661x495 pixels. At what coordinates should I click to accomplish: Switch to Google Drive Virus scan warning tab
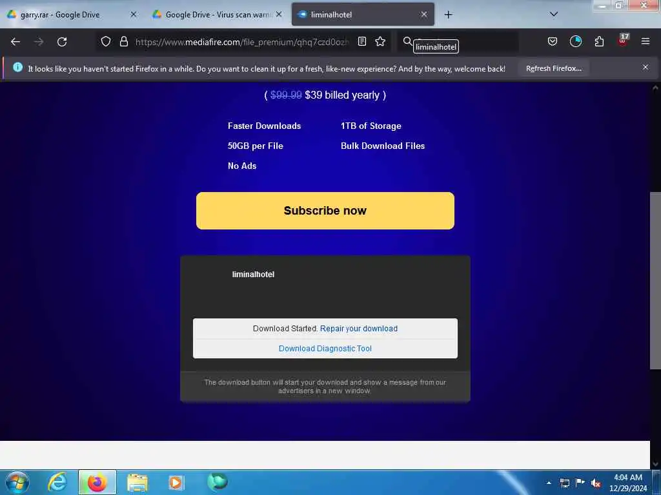[x=218, y=15]
